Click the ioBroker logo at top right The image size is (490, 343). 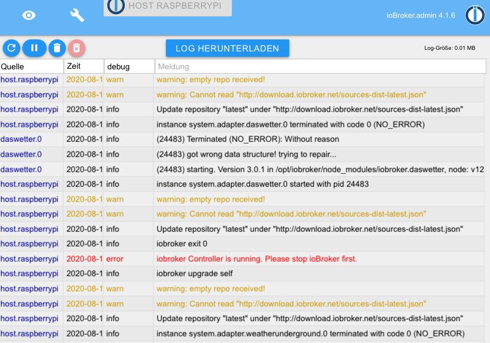(x=475, y=15)
